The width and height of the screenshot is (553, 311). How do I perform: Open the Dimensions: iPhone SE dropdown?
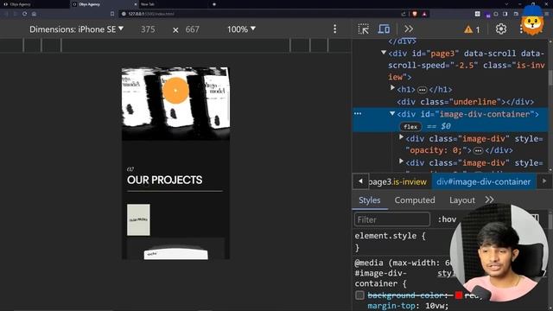pos(76,29)
